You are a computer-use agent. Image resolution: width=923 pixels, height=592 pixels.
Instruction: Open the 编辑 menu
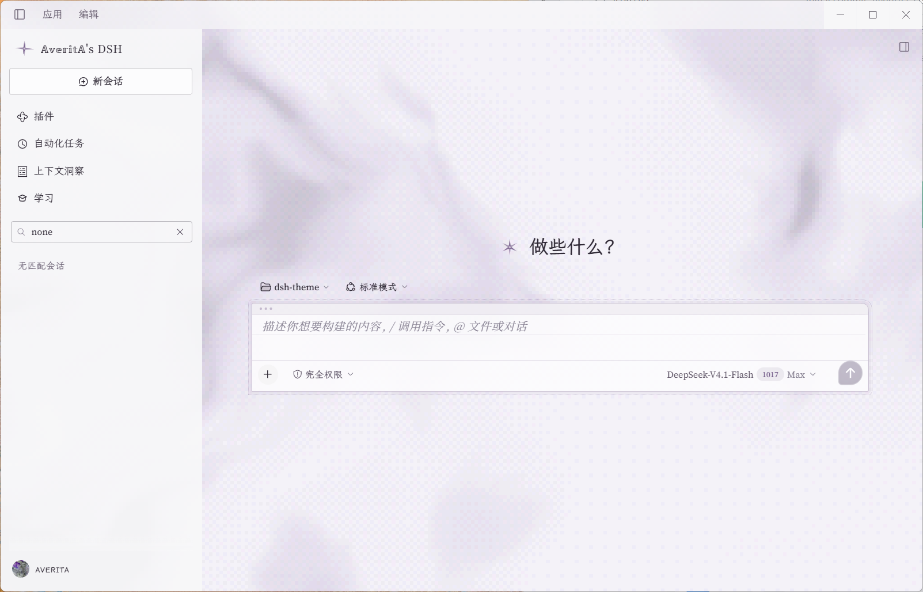coord(89,14)
